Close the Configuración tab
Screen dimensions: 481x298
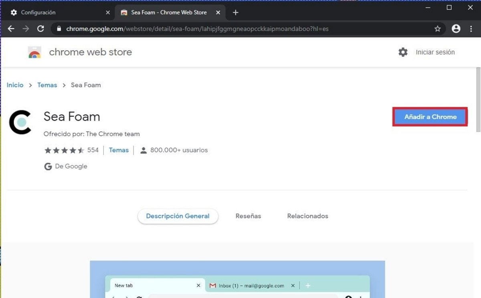tap(108, 12)
